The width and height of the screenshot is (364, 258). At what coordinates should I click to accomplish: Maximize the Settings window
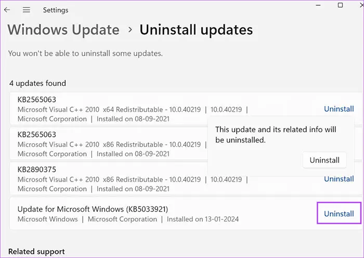coord(340,5)
